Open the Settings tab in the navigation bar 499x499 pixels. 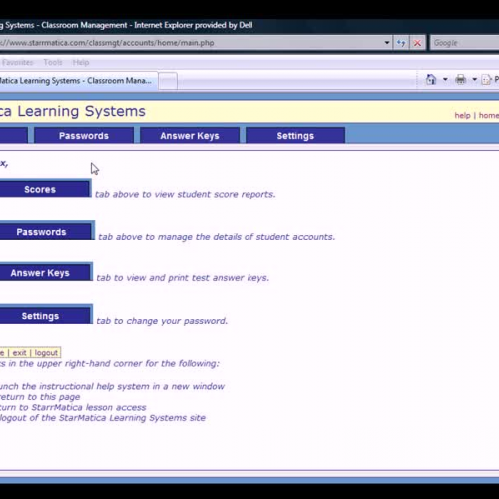tap(295, 136)
